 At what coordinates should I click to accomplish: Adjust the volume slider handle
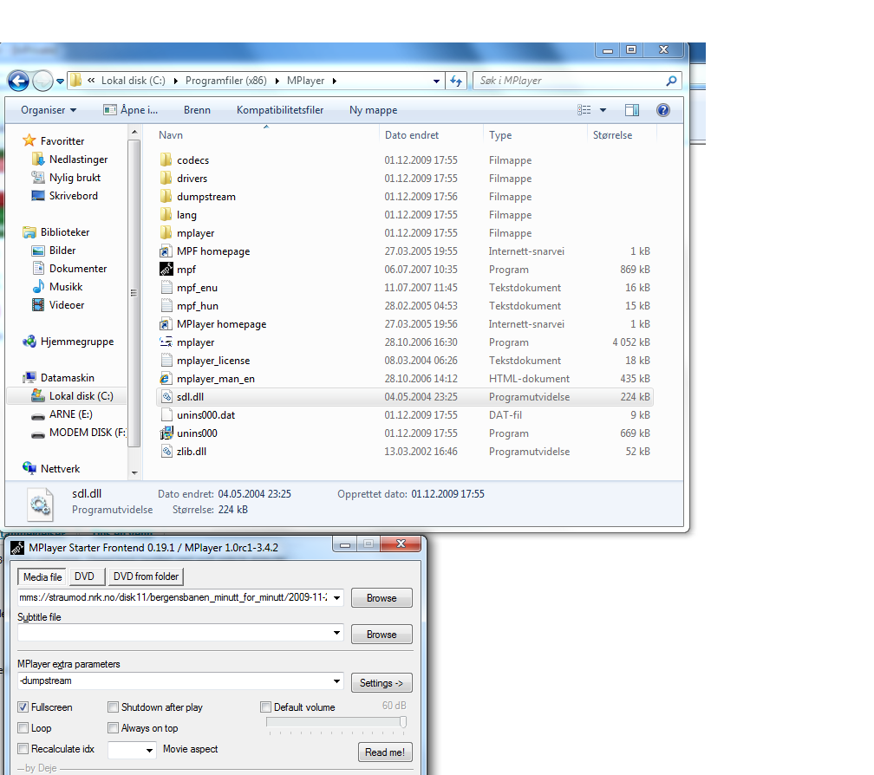(x=403, y=722)
